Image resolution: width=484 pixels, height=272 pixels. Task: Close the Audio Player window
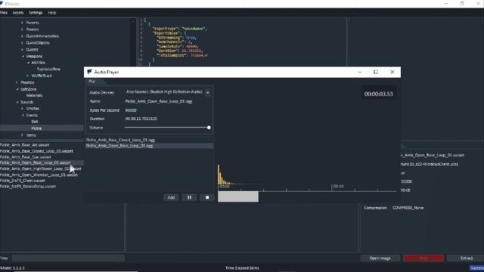pyautogui.click(x=392, y=72)
